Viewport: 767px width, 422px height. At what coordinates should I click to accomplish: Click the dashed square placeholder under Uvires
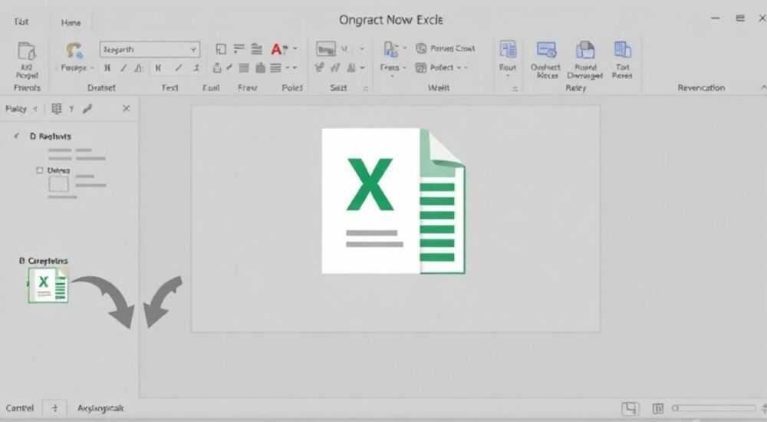58,184
